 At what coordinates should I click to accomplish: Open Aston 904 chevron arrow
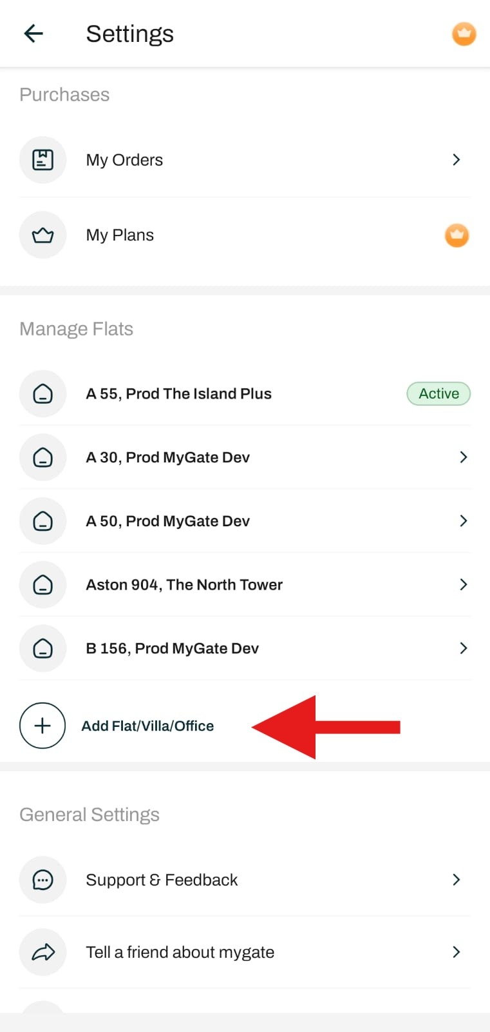(x=464, y=584)
